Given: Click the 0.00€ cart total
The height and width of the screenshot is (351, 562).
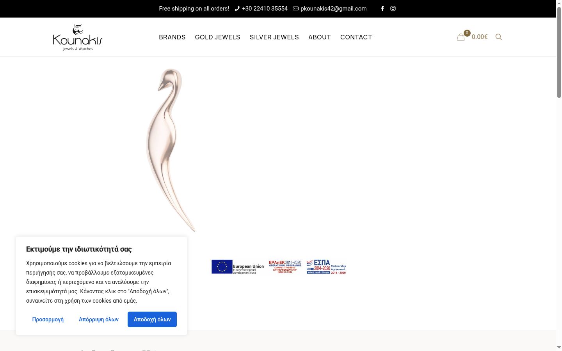Looking at the screenshot, I should click(480, 37).
